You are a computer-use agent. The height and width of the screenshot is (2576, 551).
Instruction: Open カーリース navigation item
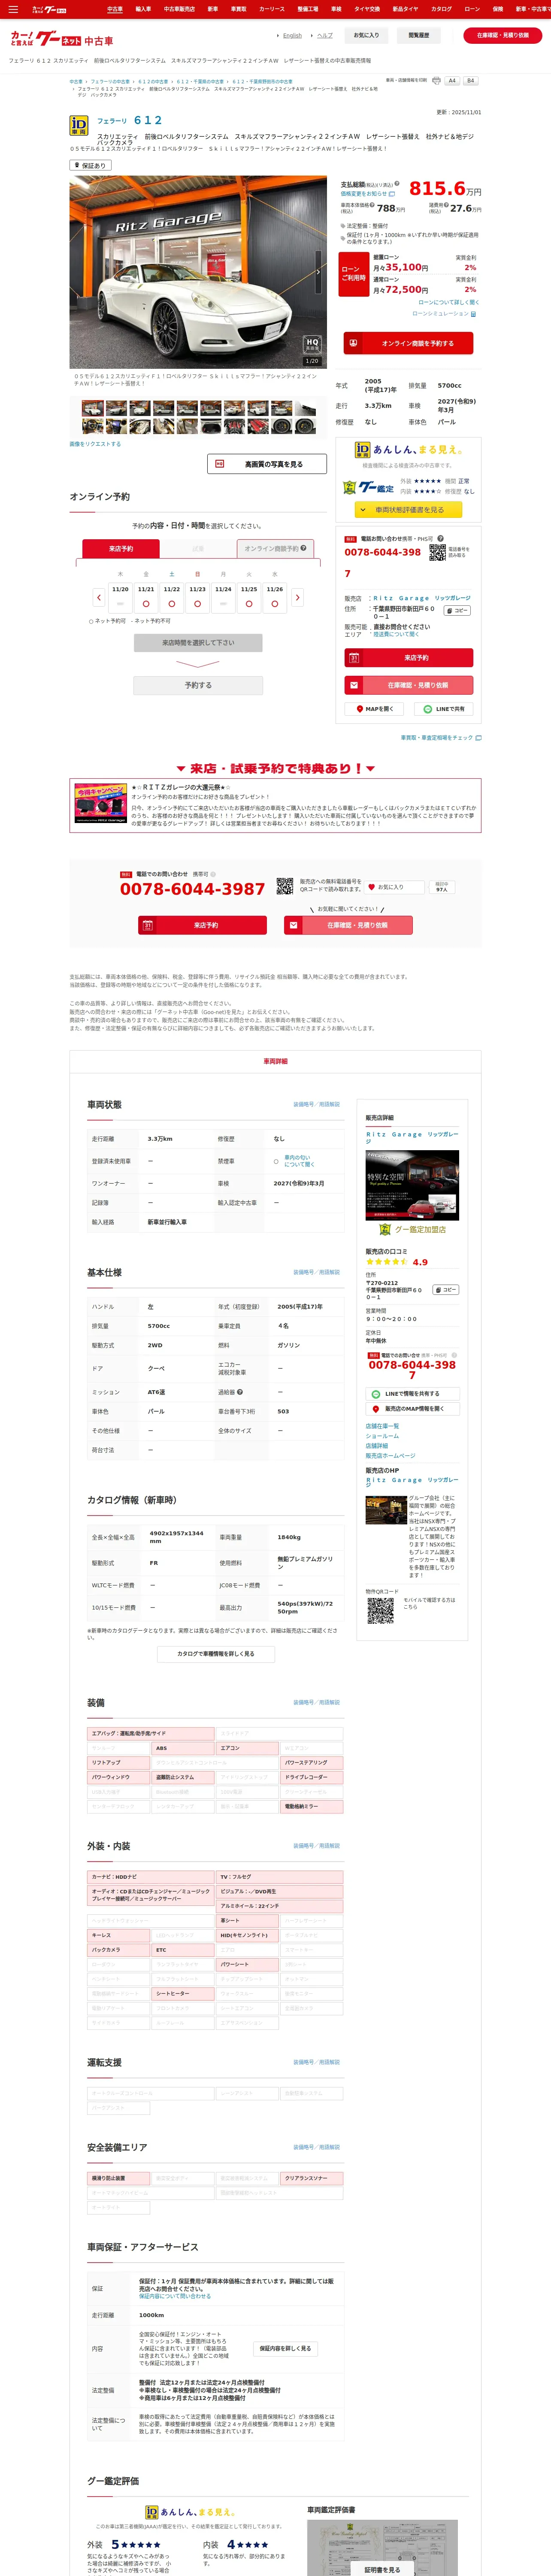(x=272, y=9)
